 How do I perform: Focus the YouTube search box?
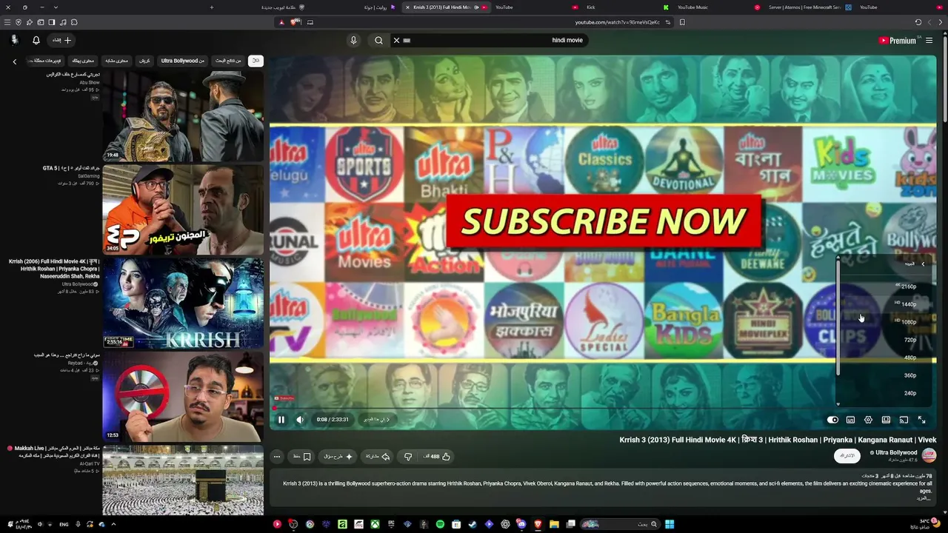coord(489,41)
